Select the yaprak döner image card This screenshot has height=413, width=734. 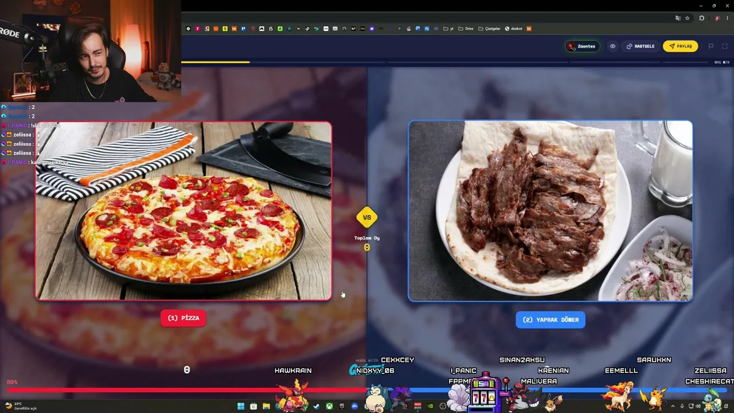[x=550, y=211]
